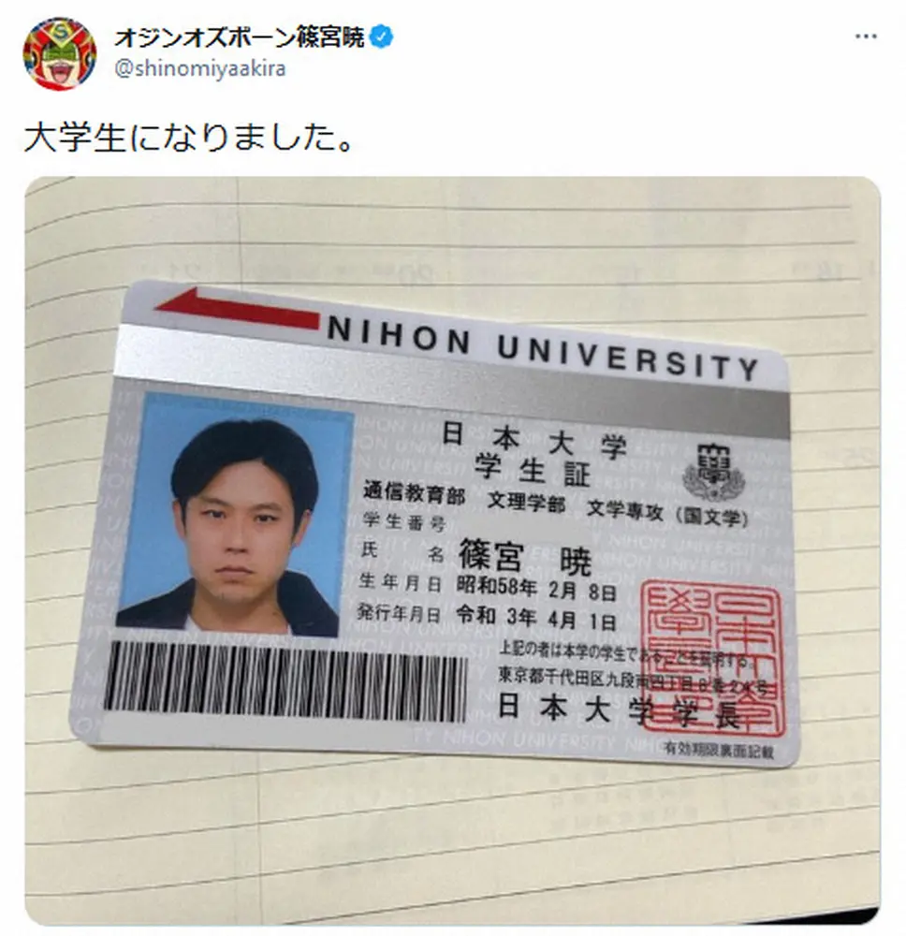The height and width of the screenshot is (936, 906).
Task: Click the 通信教育部 department text
Action: point(415,494)
